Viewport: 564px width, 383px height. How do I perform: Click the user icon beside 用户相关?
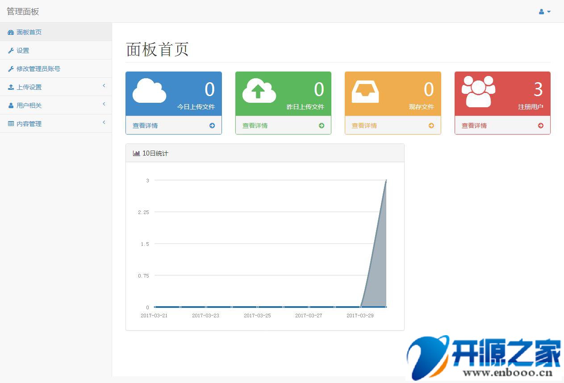point(11,106)
